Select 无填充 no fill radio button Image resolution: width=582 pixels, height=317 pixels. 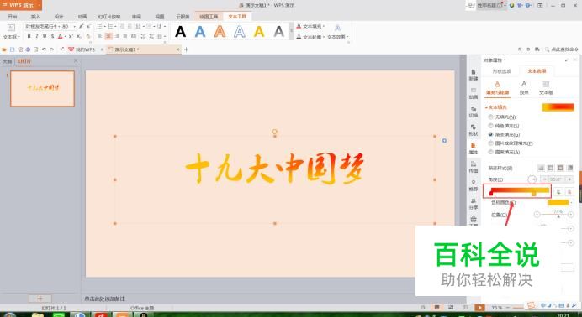(x=491, y=117)
